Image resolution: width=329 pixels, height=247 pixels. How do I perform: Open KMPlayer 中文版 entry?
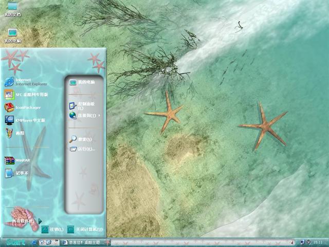point(25,120)
